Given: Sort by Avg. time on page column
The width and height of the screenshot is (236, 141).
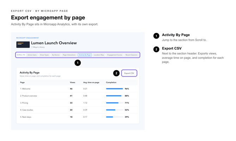Looking at the screenshot, I should 91,82.
